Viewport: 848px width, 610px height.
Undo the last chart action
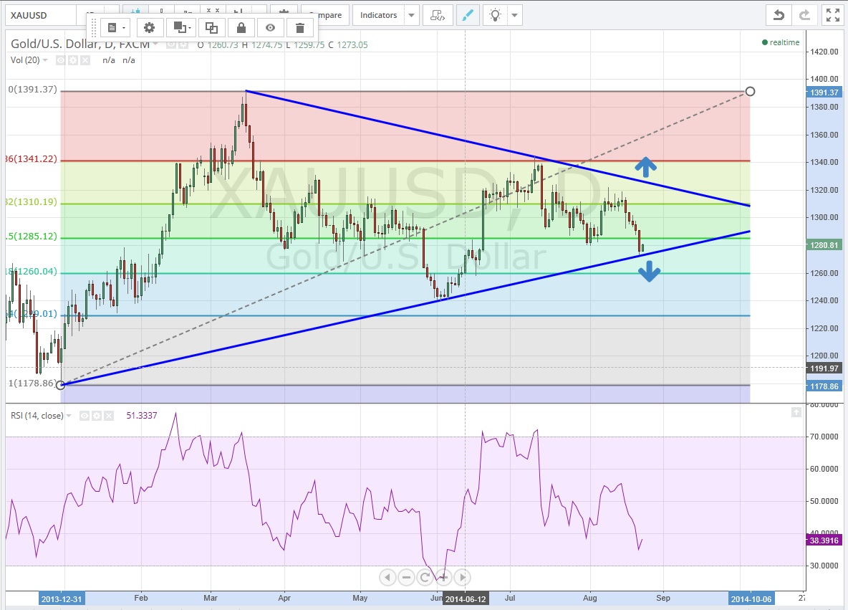(779, 15)
